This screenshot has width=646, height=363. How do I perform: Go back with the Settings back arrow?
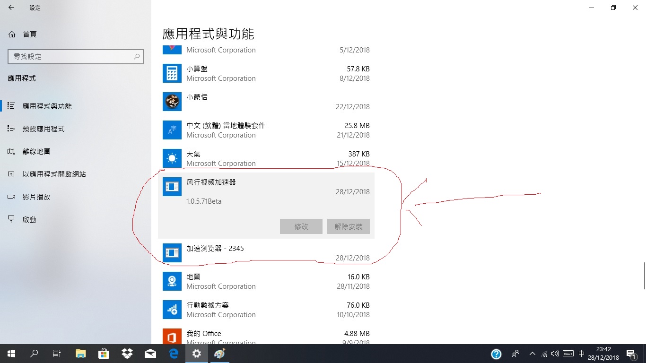coord(11,8)
